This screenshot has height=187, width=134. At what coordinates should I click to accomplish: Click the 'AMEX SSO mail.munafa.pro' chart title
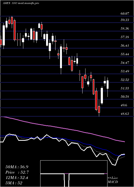[x=21, y=3]
